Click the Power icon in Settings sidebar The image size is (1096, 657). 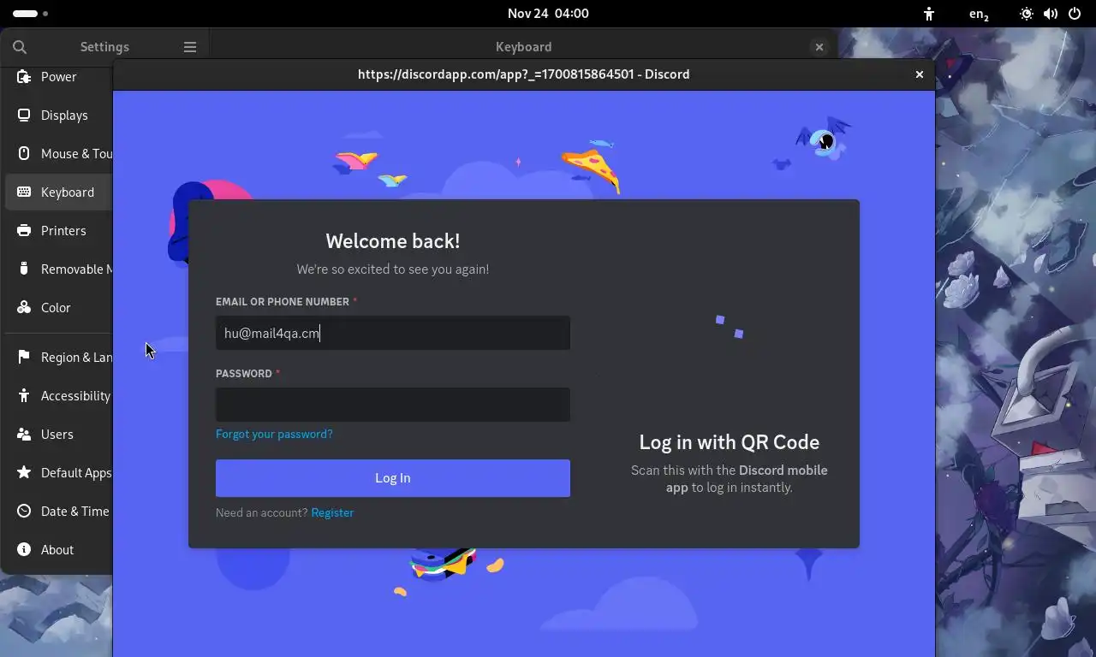point(24,77)
